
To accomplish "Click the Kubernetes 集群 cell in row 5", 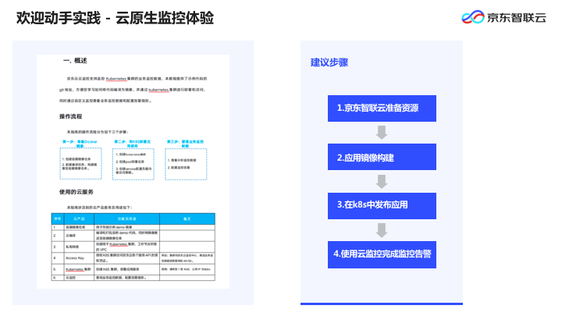I will (78, 269).
